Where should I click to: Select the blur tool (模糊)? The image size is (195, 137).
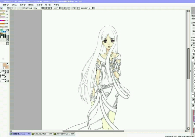(4, 76)
